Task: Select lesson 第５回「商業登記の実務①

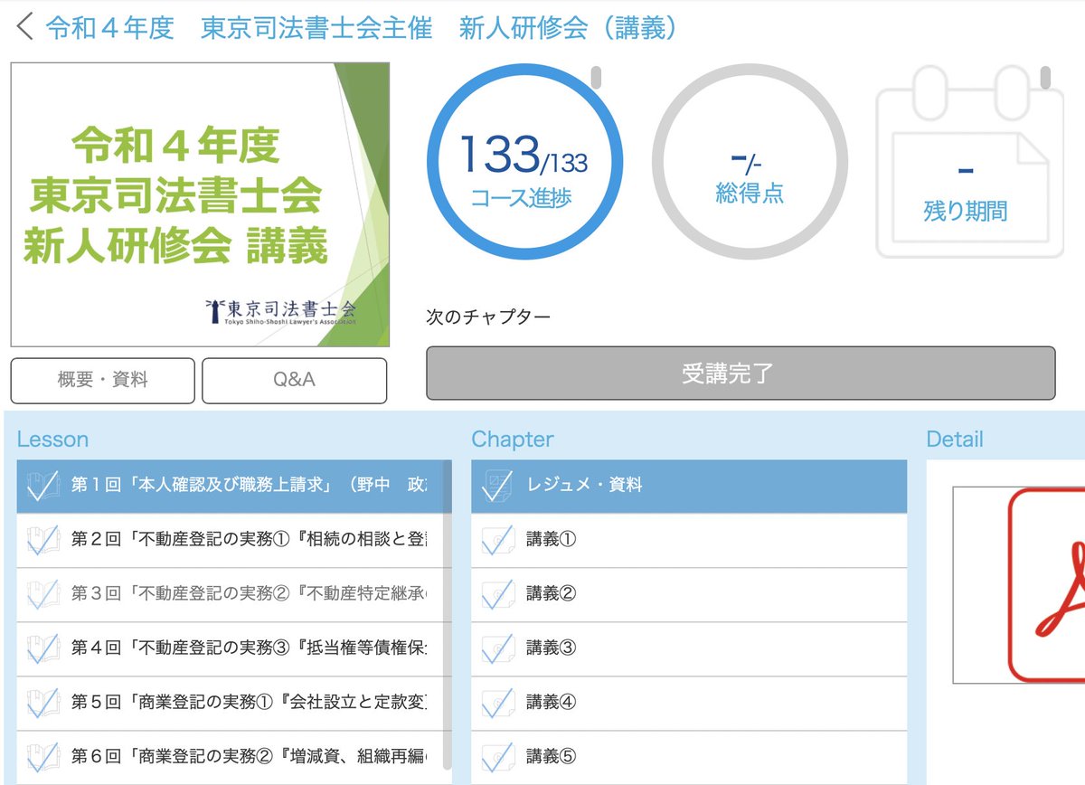Action: click(x=231, y=703)
